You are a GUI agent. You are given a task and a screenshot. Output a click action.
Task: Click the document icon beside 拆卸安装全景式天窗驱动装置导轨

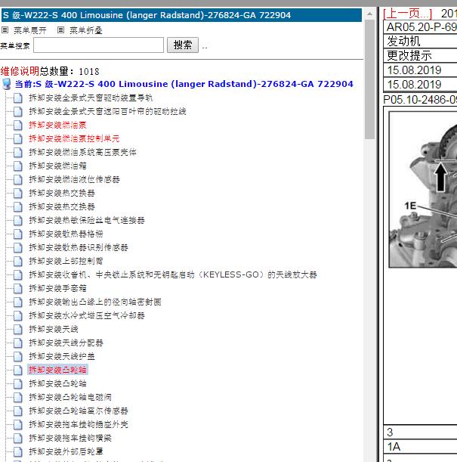[18, 98]
